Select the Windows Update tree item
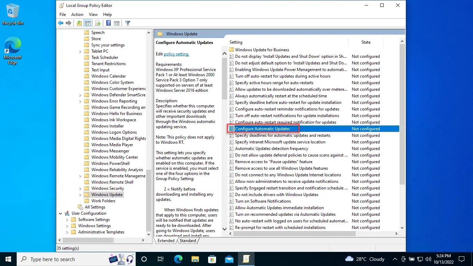 [107, 195]
